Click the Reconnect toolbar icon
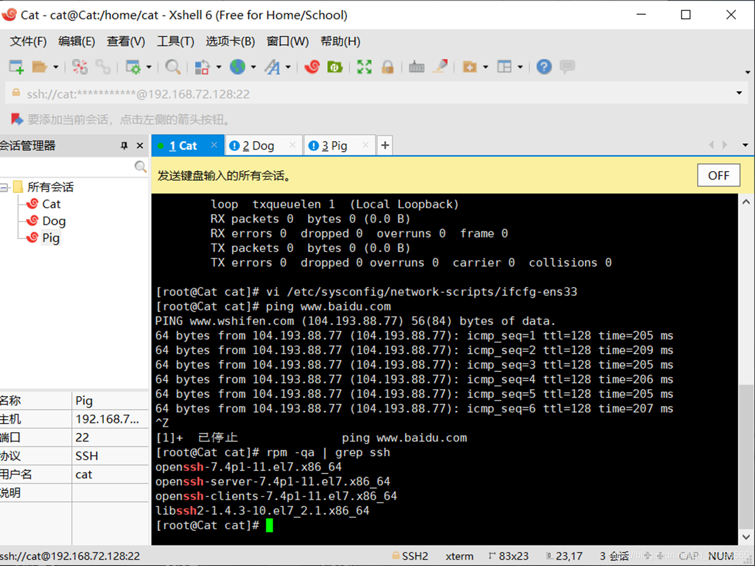Image resolution: width=755 pixels, height=566 pixels. tap(80, 67)
